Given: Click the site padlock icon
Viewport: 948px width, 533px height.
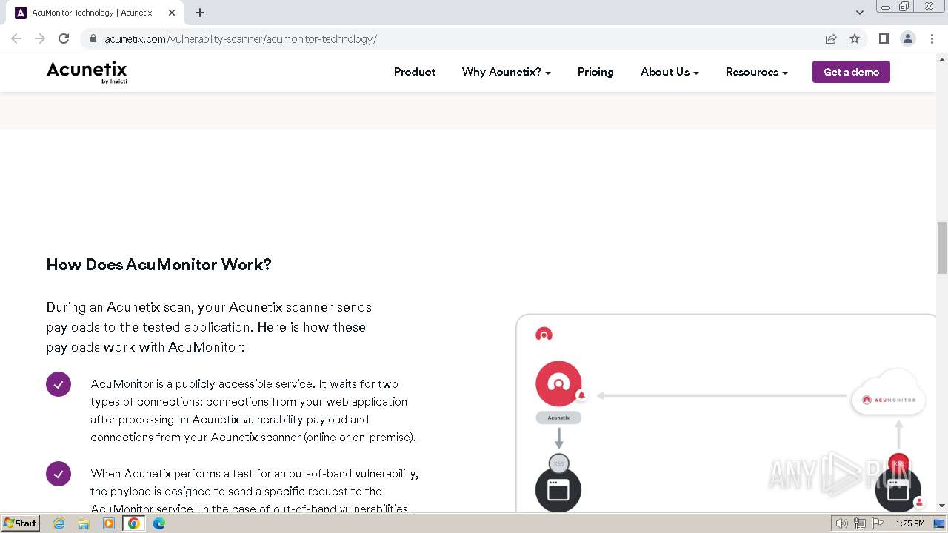Looking at the screenshot, I should pos(93,38).
